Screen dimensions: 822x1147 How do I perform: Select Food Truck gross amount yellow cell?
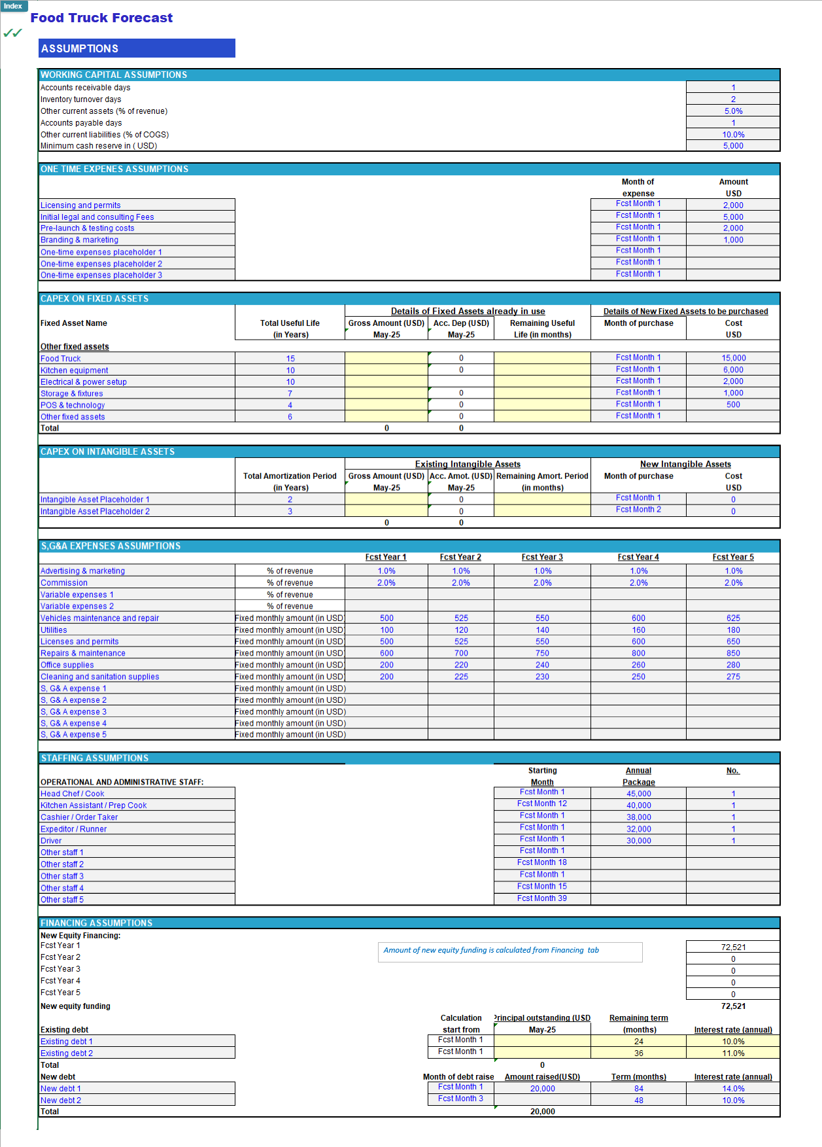pos(386,358)
